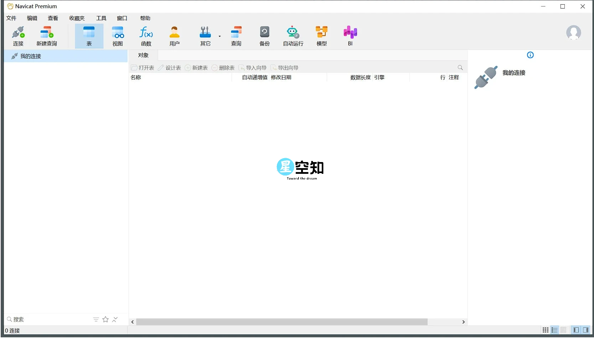Click the 备份 (Backup) icon

coord(264,36)
